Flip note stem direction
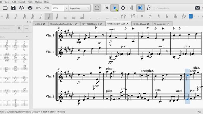The width and height of the screenshot is (203, 114). [184, 16]
